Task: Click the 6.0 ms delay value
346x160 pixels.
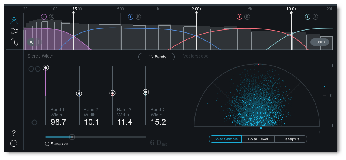Action: [x=159, y=143]
